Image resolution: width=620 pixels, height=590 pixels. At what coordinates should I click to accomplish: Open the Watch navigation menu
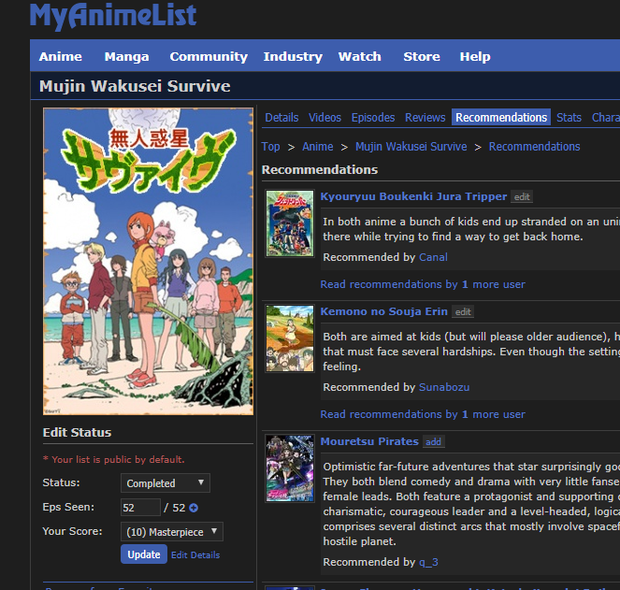coord(359,56)
